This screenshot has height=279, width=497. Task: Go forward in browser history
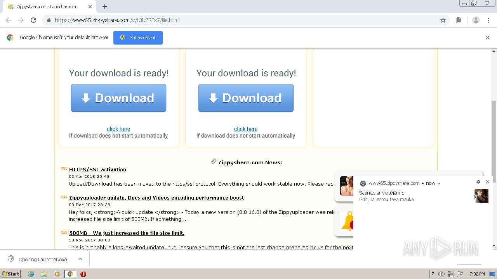[21, 20]
